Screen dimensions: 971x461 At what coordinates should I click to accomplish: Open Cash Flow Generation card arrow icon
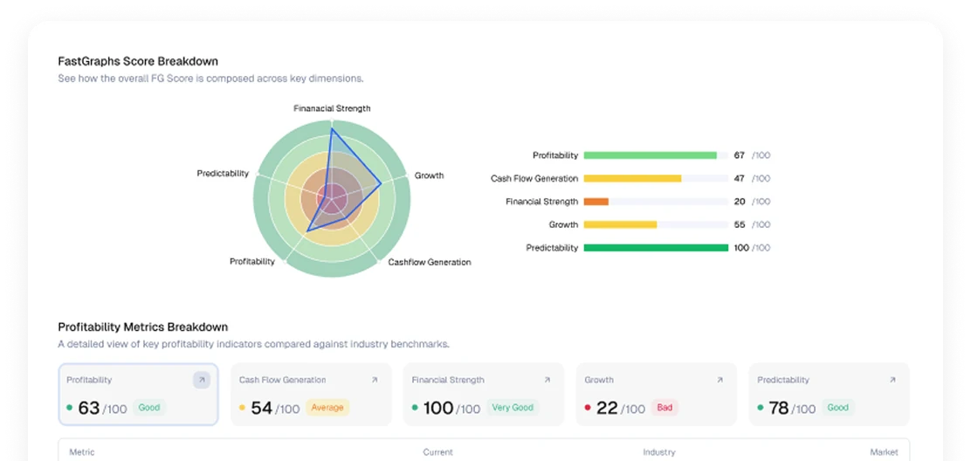click(x=374, y=380)
